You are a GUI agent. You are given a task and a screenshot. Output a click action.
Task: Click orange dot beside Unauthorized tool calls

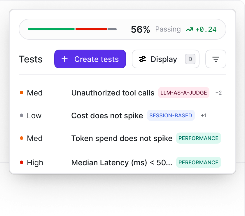(x=22, y=93)
